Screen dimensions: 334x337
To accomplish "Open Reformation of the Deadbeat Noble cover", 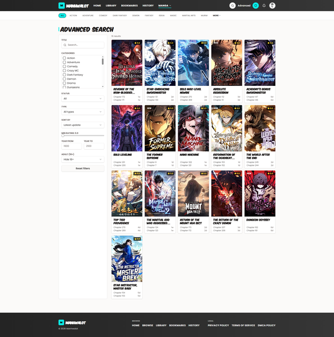I will pos(227,128).
